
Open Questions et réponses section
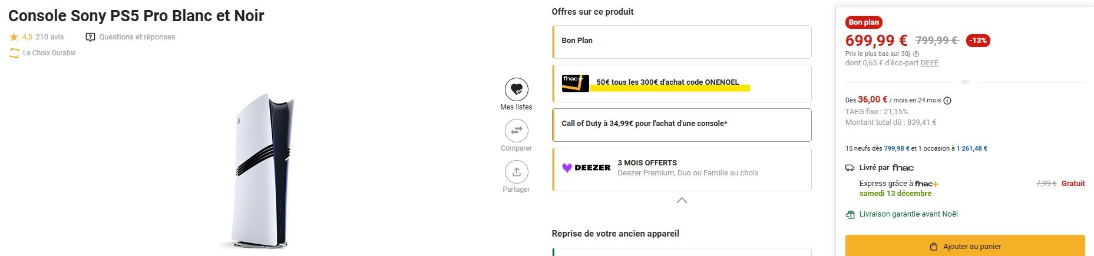coord(130,37)
